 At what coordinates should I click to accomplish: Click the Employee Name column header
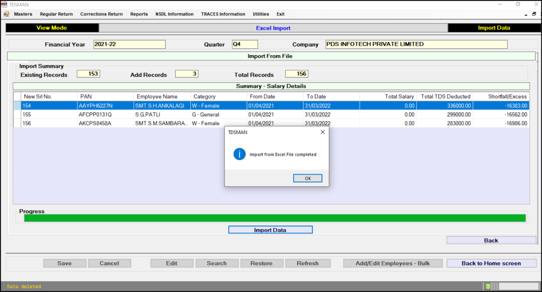(162, 97)
